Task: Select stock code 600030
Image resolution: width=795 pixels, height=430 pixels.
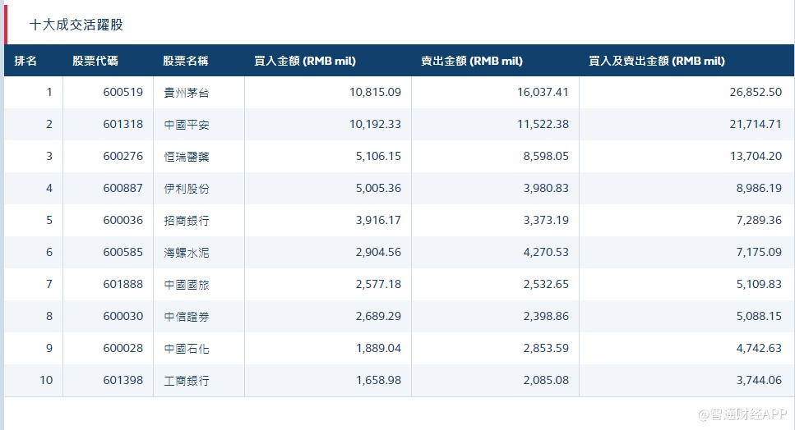Action: tap(123, 316)
